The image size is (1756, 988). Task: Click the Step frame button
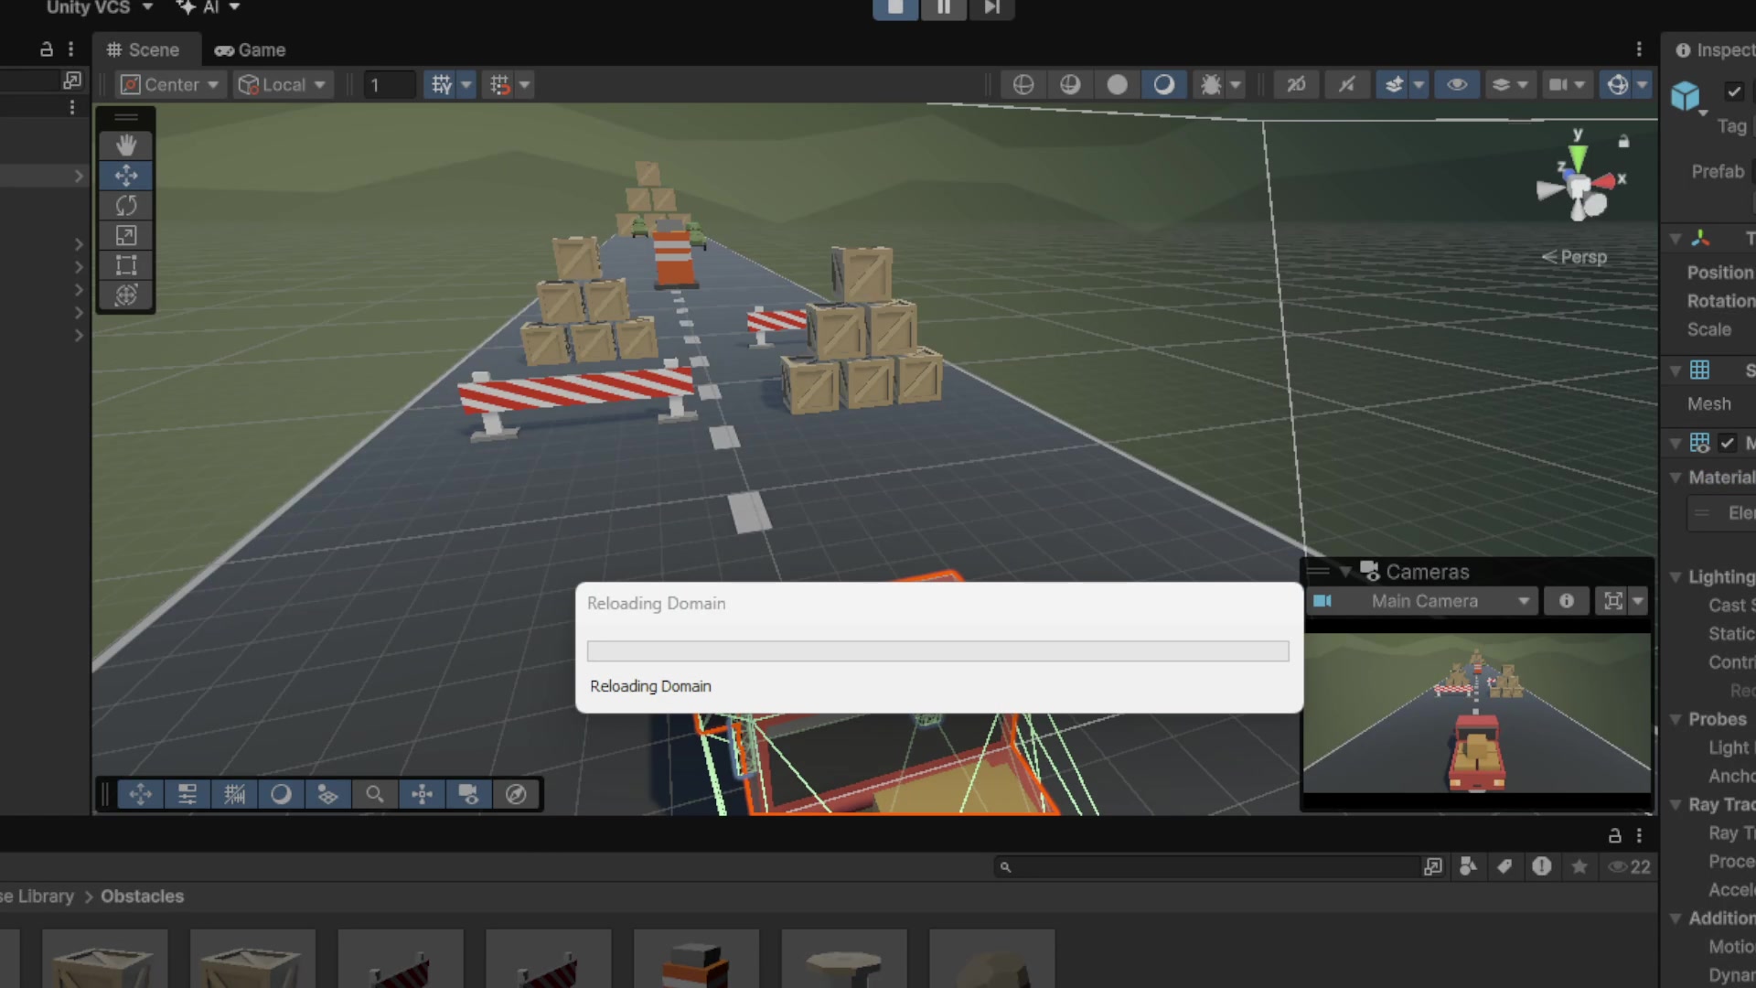click(x=991, y=8)
